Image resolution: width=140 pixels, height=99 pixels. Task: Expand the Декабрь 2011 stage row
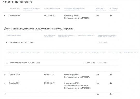(x=5, y=83)
